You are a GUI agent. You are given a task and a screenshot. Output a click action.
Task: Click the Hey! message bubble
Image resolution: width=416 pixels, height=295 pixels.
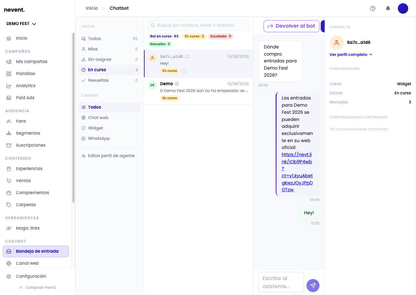[309, 213]
